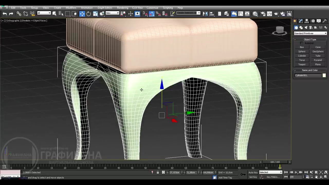Viewport: 329px width, 185px height.
Task: Click the Redo arrow icon
Action: (x=11, y=14)
